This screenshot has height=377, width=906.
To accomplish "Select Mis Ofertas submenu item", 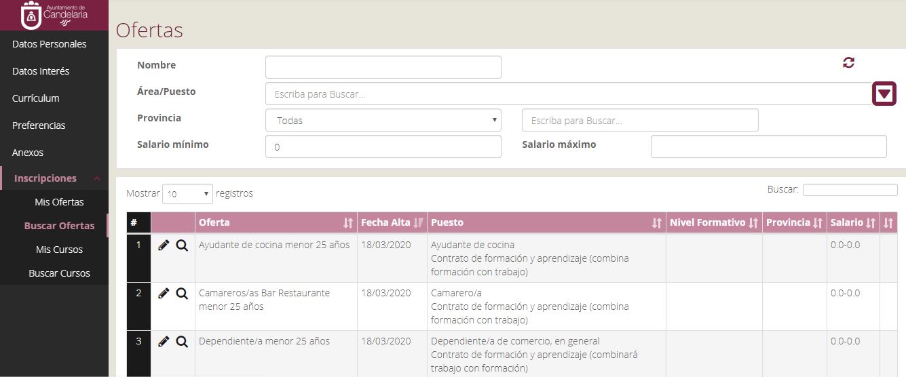I will click(x=59, y=202).
